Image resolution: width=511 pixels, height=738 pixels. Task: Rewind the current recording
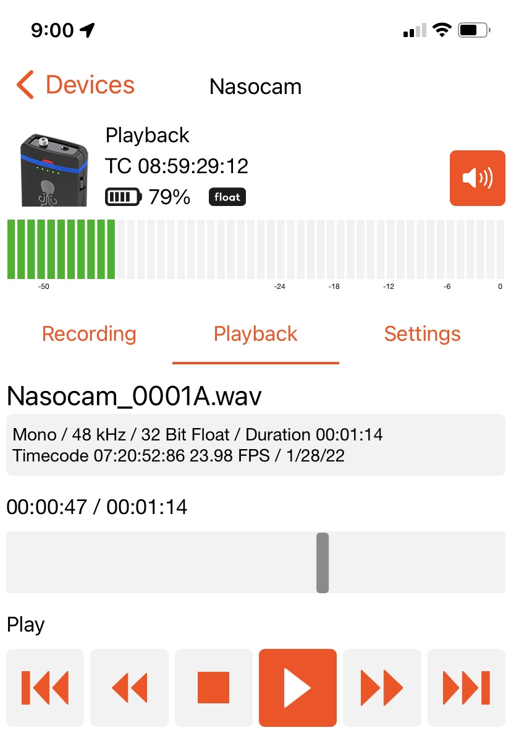[130, 687]
